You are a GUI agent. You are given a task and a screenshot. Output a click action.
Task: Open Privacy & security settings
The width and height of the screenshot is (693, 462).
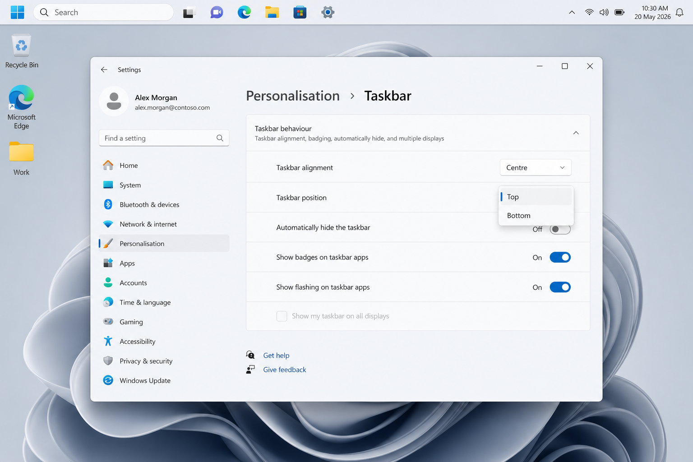164,361
